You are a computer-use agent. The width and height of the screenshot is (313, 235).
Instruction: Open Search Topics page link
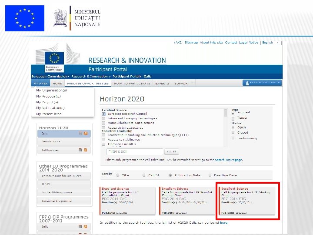pyautogui.click(x=228, y=160)
